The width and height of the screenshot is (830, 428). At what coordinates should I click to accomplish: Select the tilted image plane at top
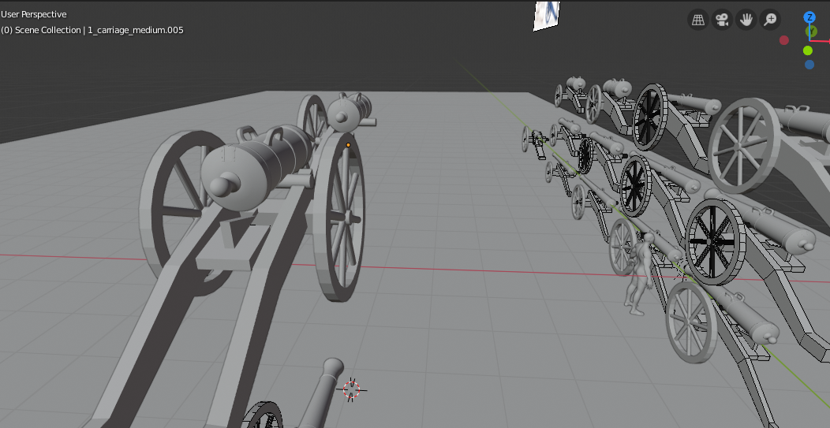[x=546, y=15]
